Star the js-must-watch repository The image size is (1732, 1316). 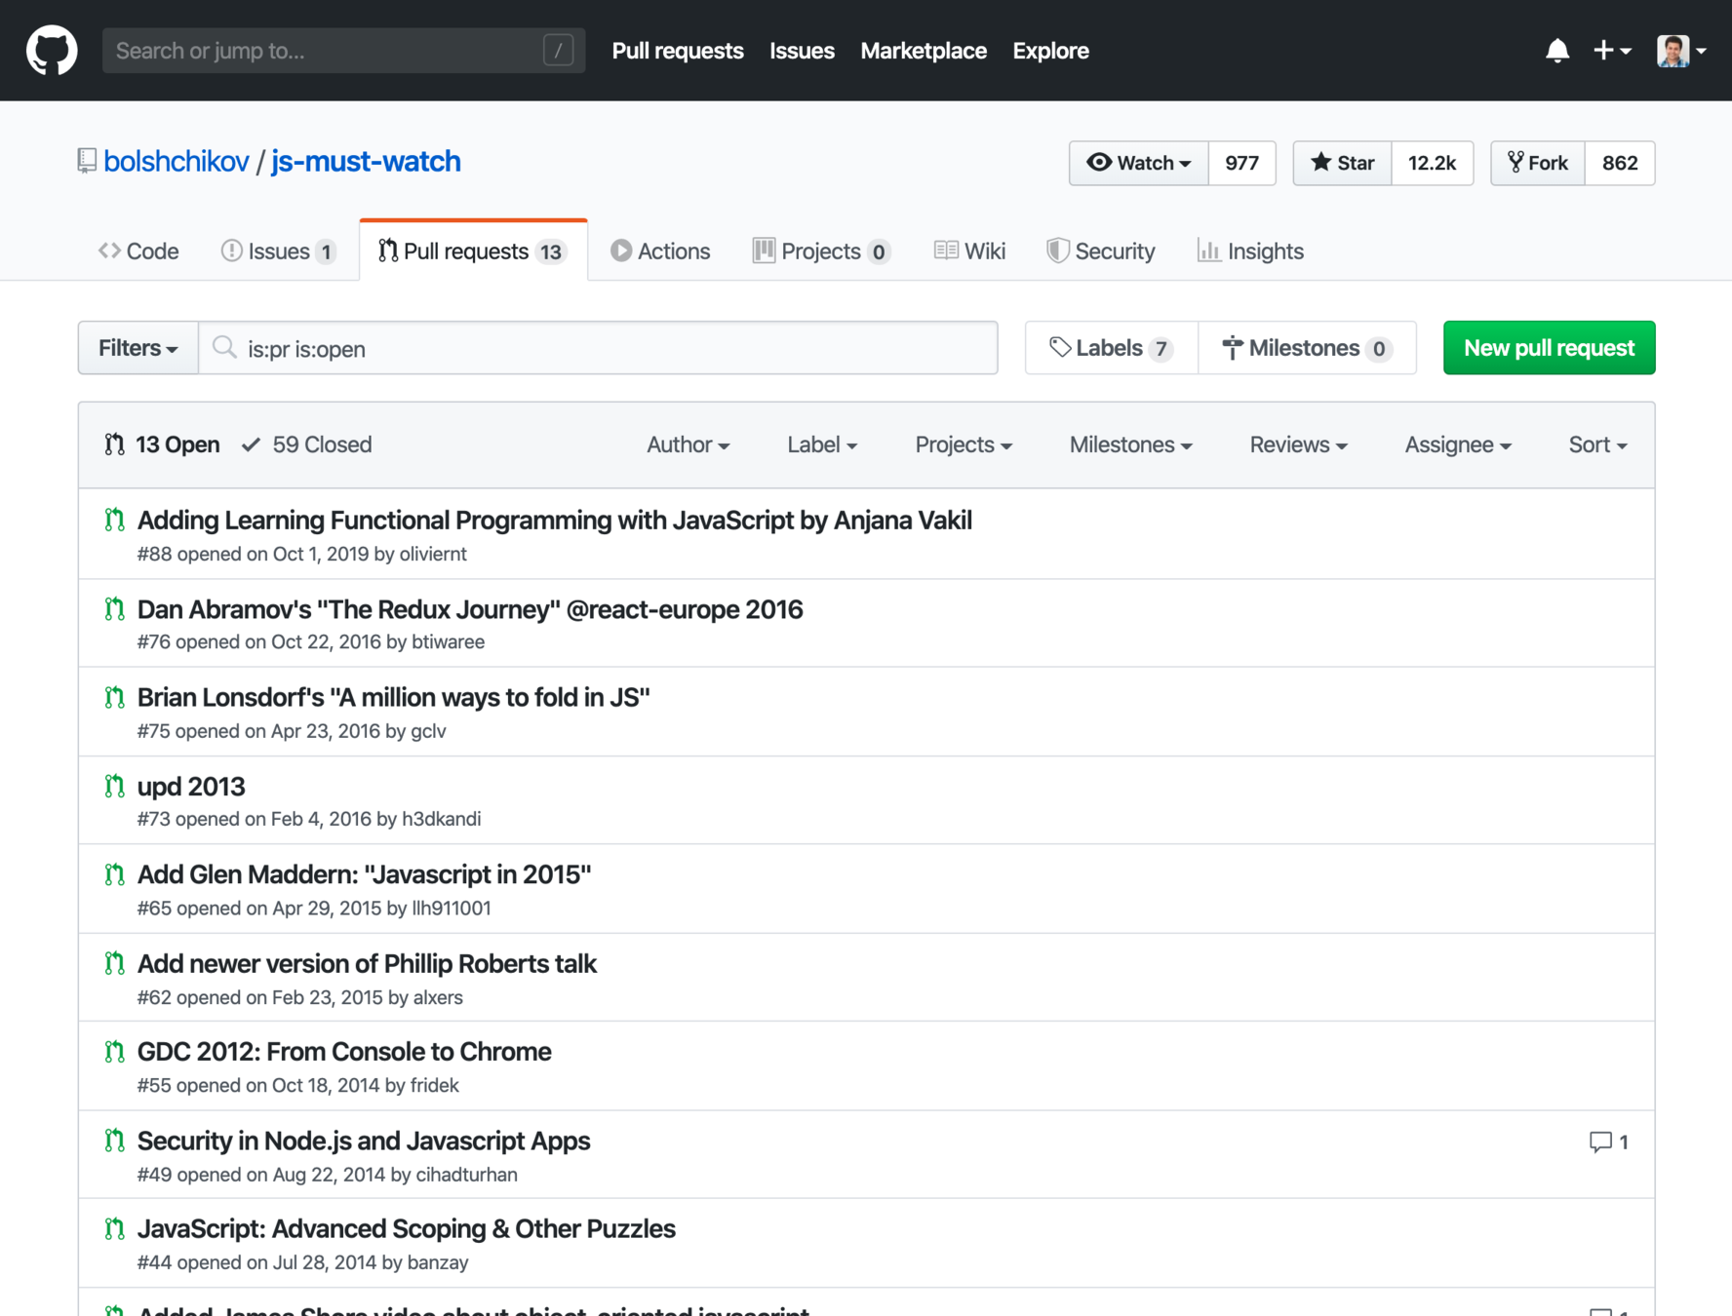(1343, 163)
